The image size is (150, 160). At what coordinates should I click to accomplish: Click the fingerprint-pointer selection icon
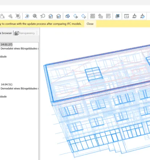tap(10, 16)
